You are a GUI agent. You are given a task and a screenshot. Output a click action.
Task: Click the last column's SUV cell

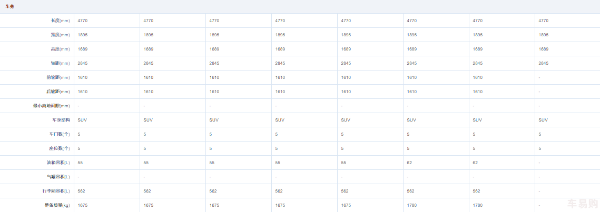(543, 120)
